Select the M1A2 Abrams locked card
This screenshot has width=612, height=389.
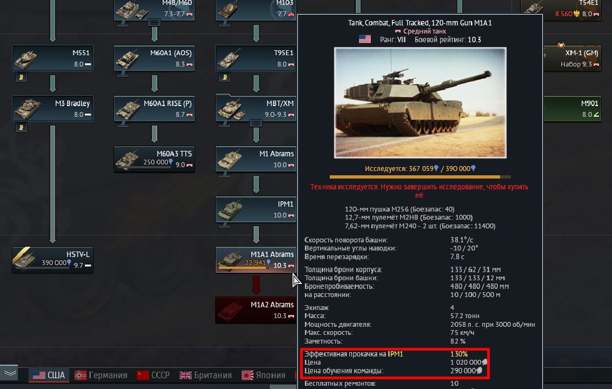pyautogui.click(x=256, y=310)
